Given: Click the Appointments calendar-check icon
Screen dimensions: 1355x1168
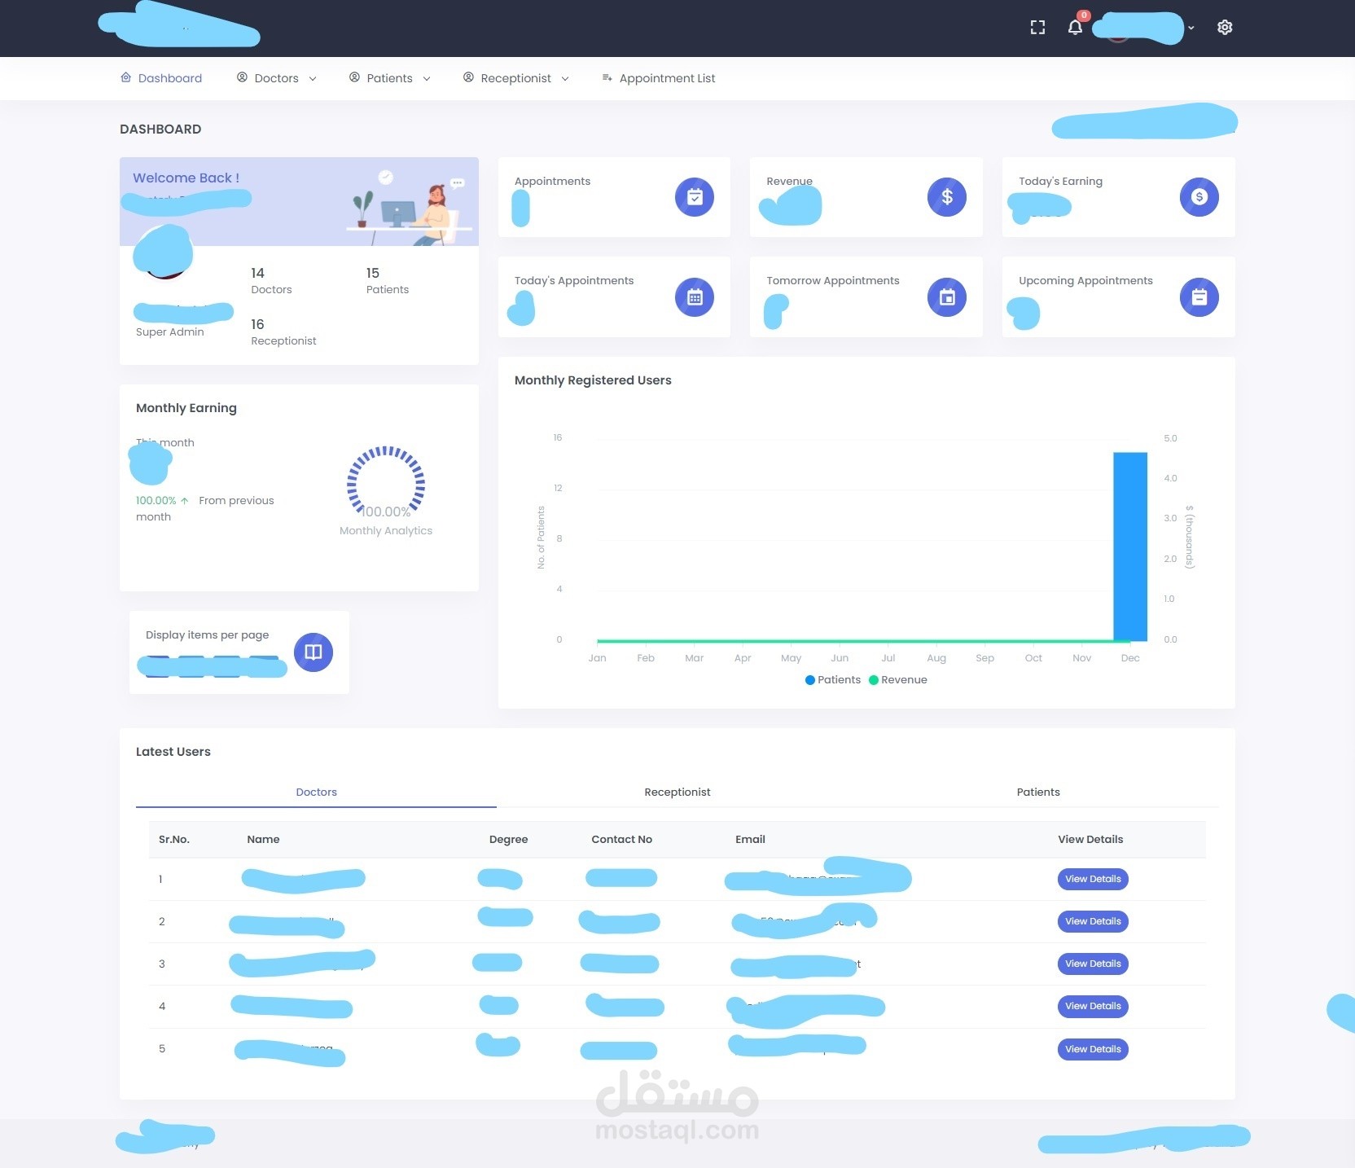Looking at the screenshot, I should (695, 197).
